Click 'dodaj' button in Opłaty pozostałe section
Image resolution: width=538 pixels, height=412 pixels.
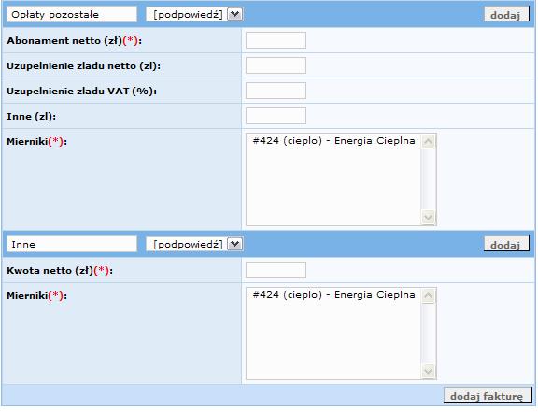(x=506, y=14)
